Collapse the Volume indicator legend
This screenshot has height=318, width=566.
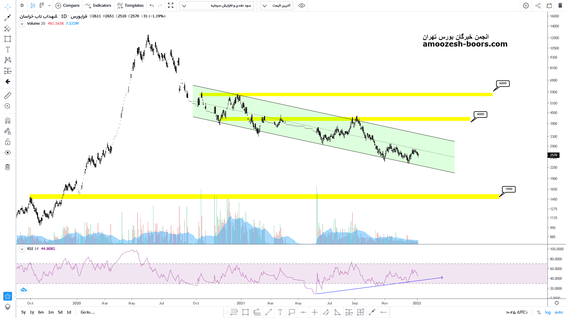pyautogui.click(x=22, y=24)
